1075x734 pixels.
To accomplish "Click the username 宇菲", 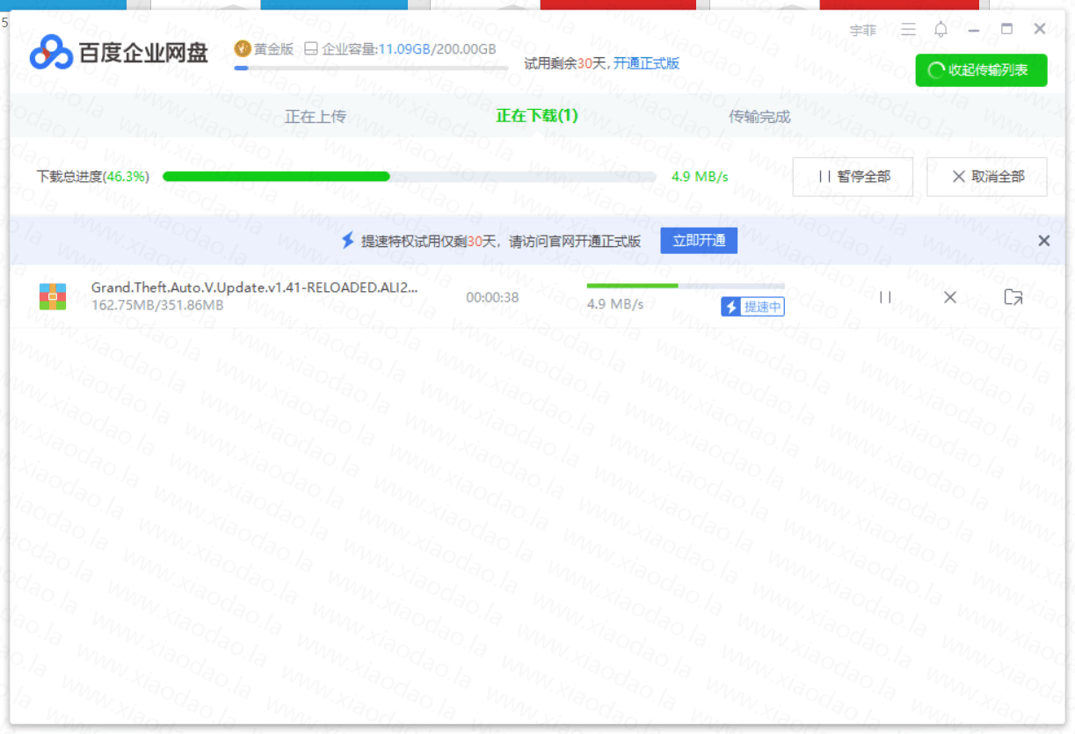I will point(863,31).
